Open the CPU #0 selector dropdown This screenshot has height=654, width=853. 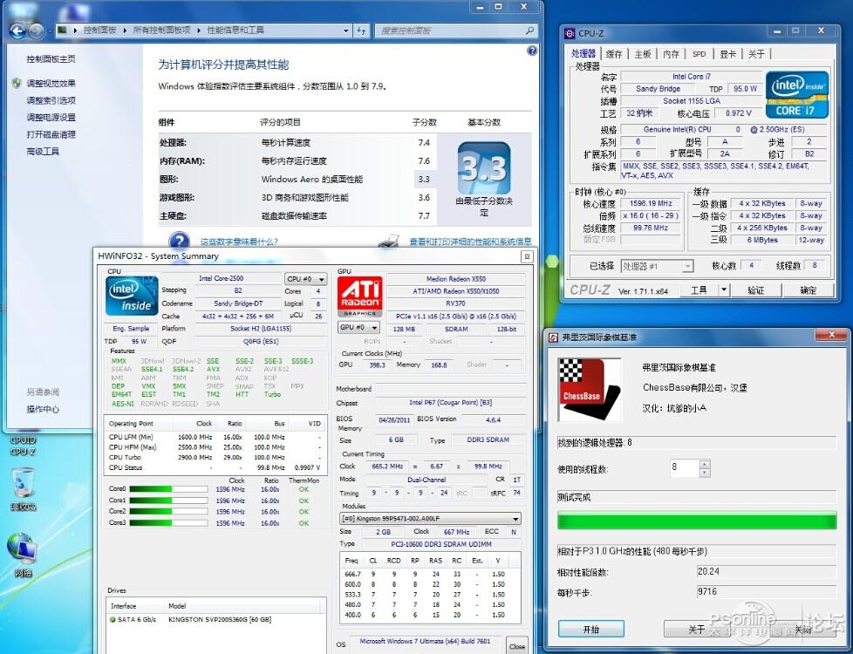point(306,278)
